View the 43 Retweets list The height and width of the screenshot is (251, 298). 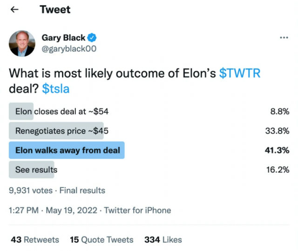pyautogui.click(x=35, y=240)
